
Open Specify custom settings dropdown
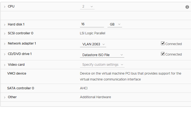tap(102, 65)
